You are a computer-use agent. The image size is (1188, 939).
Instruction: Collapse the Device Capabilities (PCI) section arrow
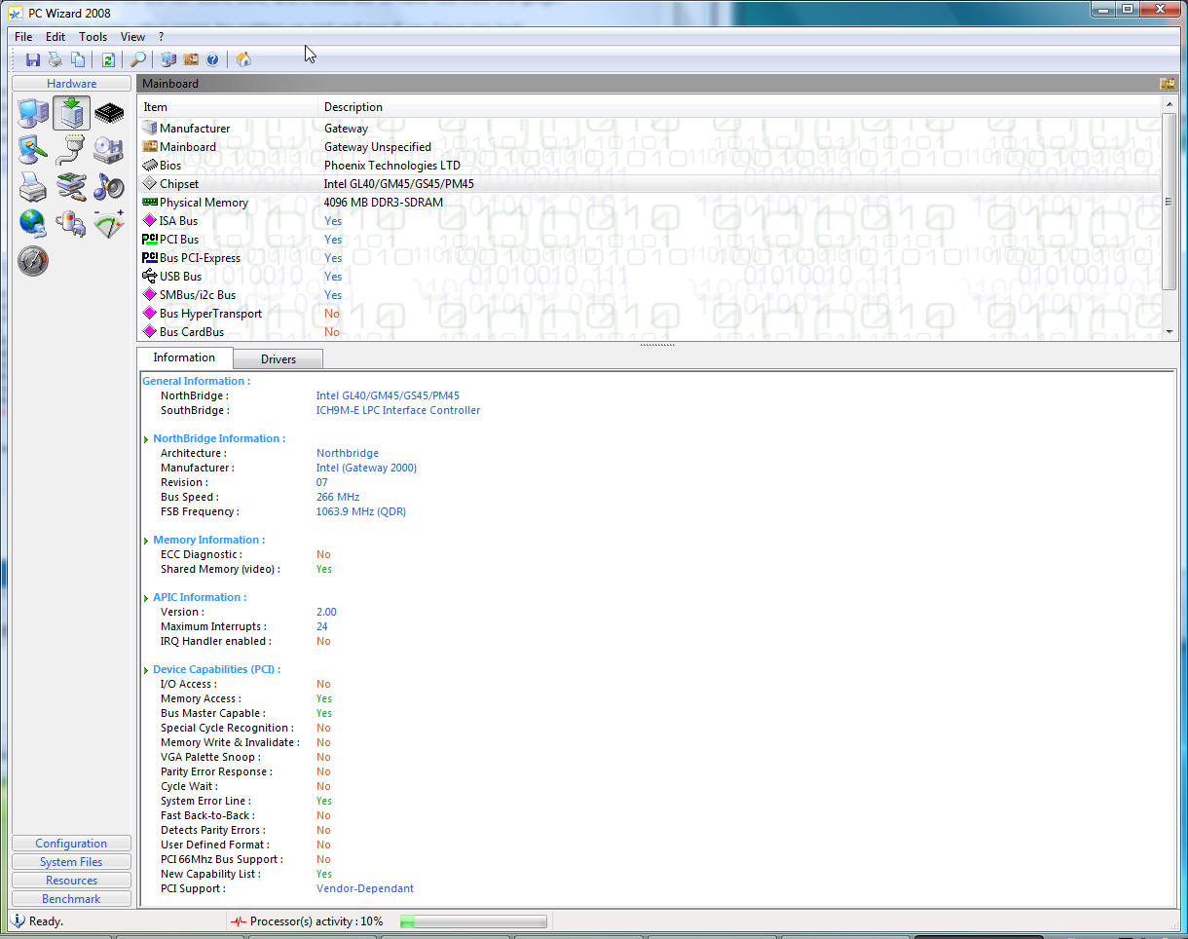click(146, 670)
